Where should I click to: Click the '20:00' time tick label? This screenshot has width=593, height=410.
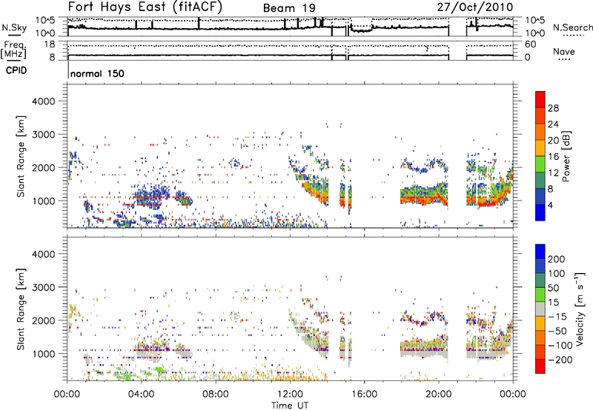coord(438,394)
